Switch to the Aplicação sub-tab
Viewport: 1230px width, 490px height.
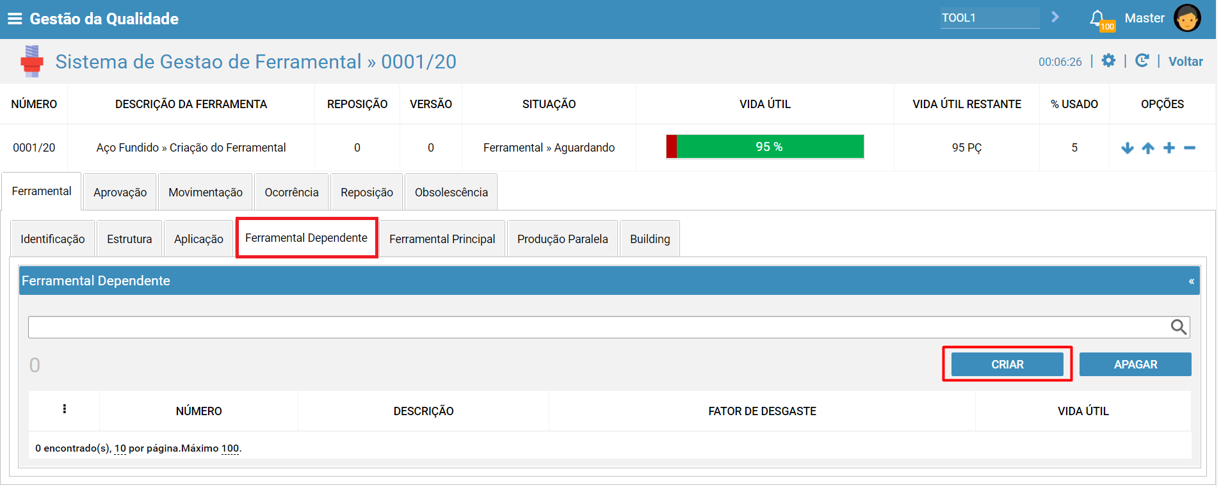pos(198,239)
